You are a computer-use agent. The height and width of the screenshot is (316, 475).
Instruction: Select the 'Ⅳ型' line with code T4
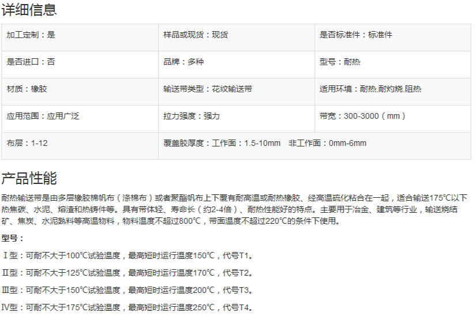point(127,307)
